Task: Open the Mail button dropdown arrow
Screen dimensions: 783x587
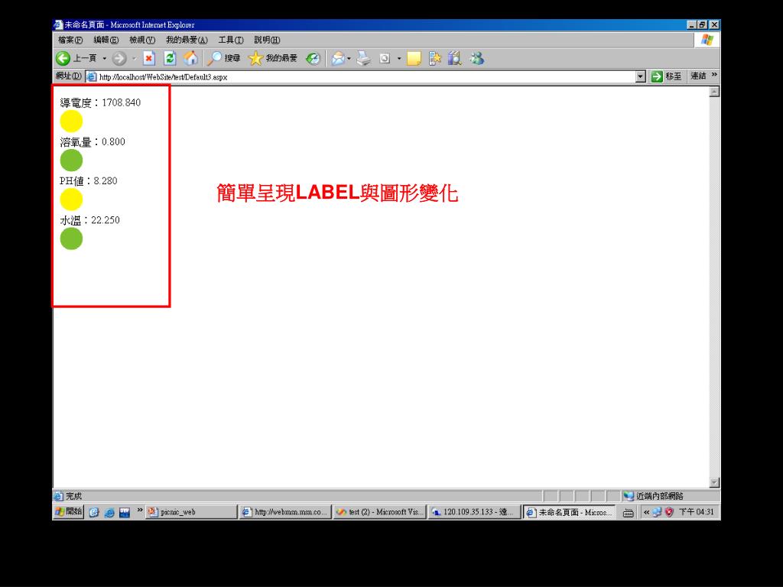Action: [349, 59]
